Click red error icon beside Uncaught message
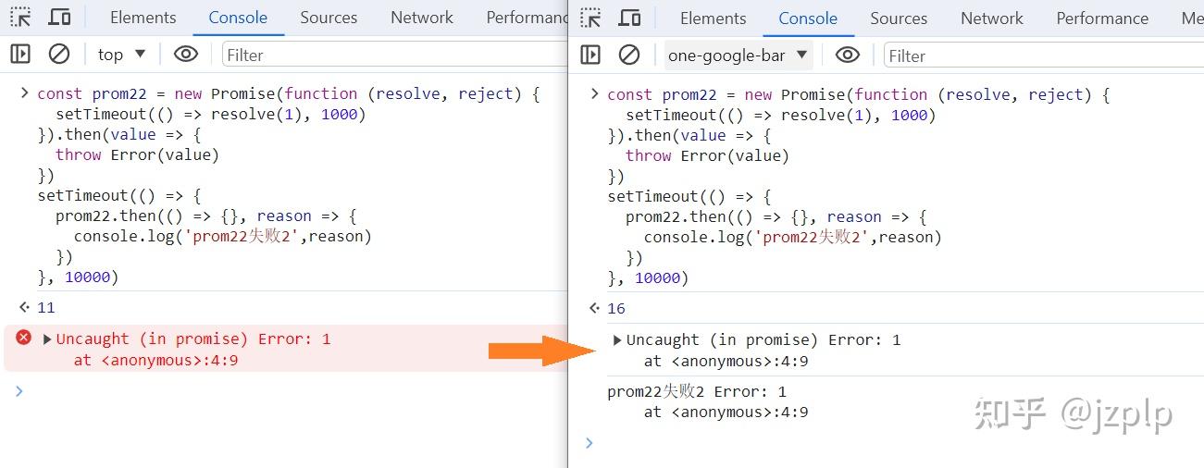The height and width of the screenshot is (468, 1204). pyautogui.click(x=24, y=338)
